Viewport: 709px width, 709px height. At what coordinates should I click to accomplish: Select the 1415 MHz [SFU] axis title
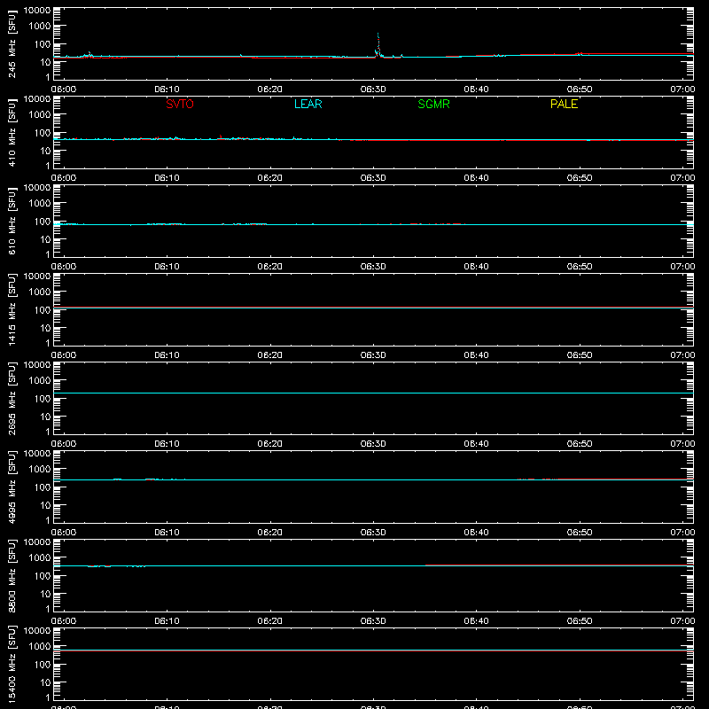pos(12,309)
